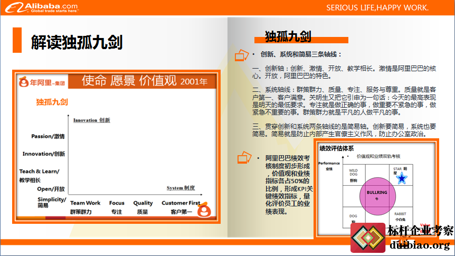Click the right-side 独孤九剑 heading

tap(288, 36)
